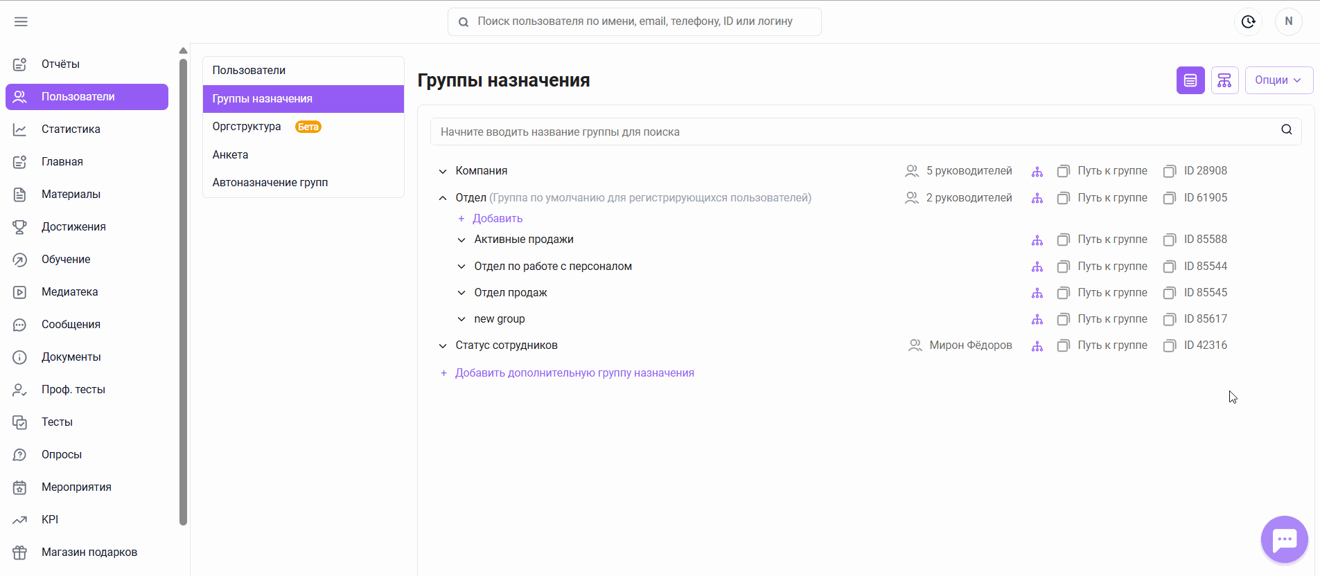Click Добавить under Отдел
Image resolution: width=1320 pixels, height=576 pixels.
click(491, 219)
